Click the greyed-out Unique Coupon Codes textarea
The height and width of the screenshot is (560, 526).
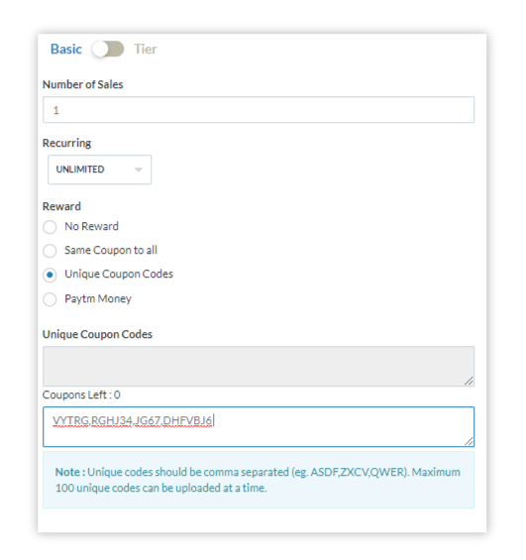coord(259,366)
